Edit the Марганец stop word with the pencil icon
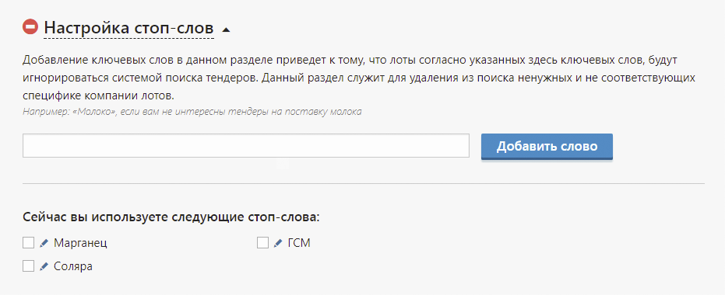Image resolution: width=725 pixels, height=295 pixels. (44, 243)
